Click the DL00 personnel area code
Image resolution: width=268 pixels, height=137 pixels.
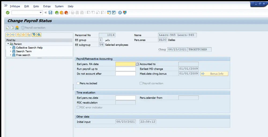click(x=163, y=40)
